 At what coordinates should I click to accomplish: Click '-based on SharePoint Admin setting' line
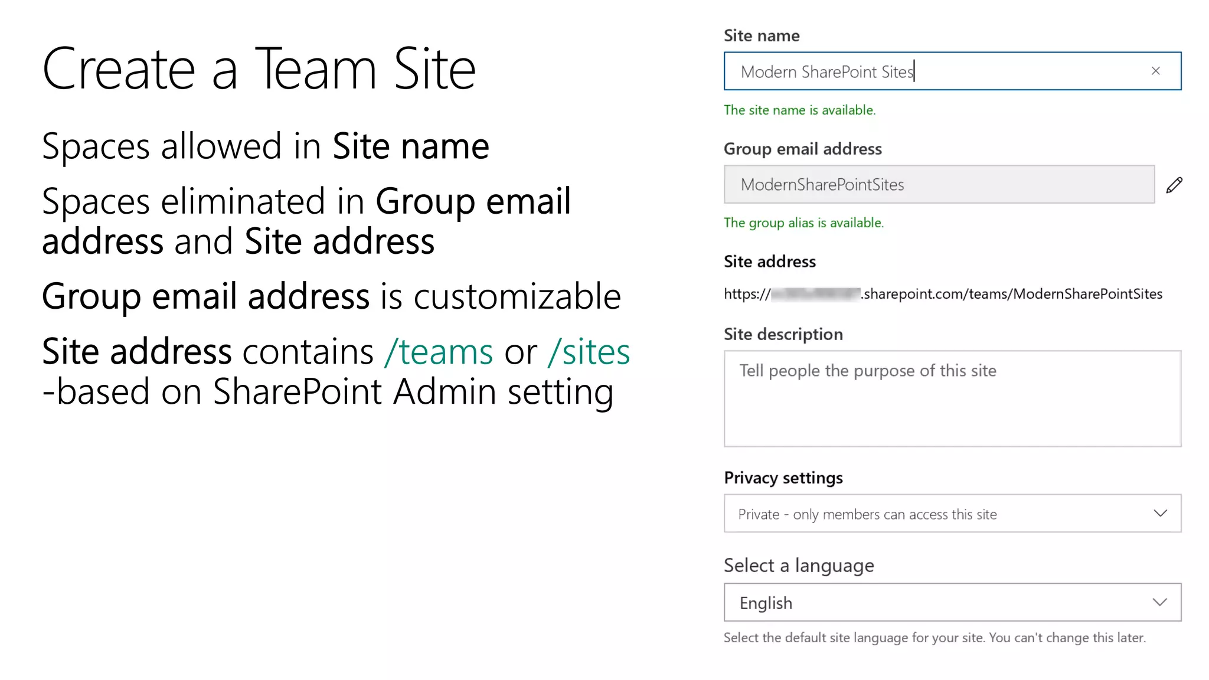click(x=328, y=391)
